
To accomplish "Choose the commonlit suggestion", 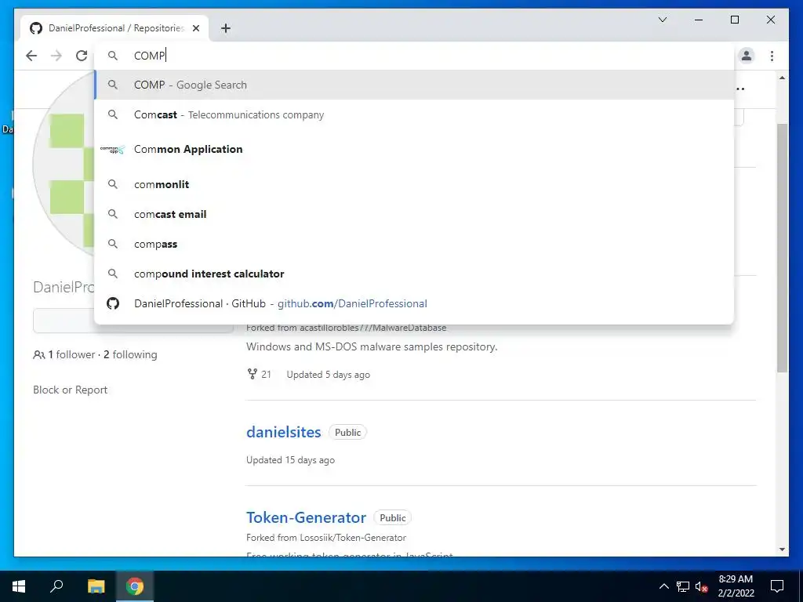I will pos(414,184).
